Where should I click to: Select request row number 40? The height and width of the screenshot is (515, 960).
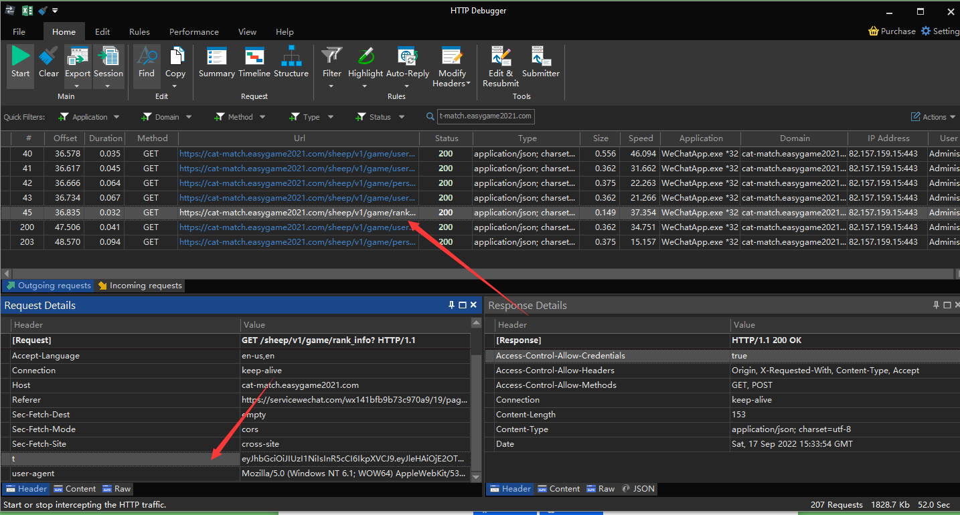[x=479, y=154]
